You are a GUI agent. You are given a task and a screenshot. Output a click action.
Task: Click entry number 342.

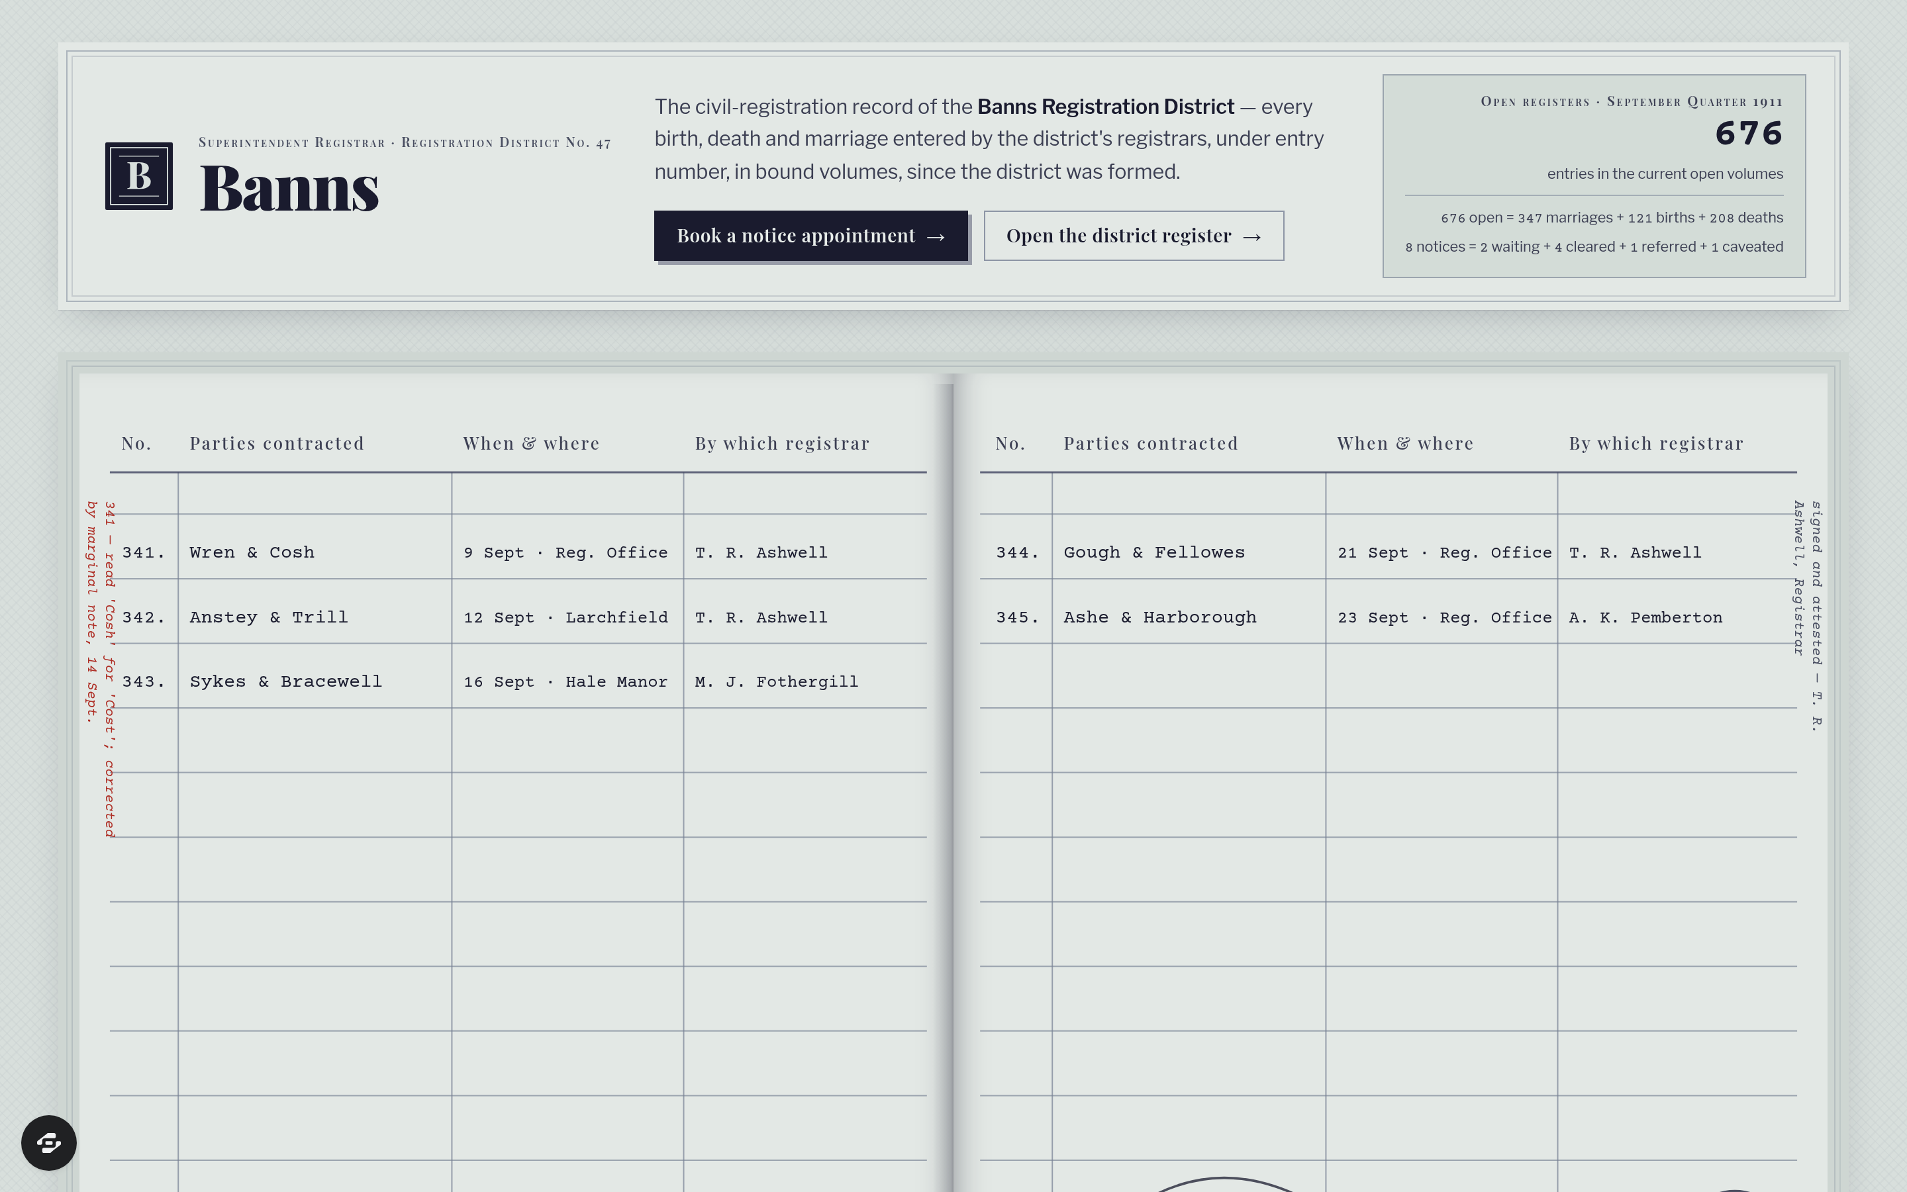point(144,617)
